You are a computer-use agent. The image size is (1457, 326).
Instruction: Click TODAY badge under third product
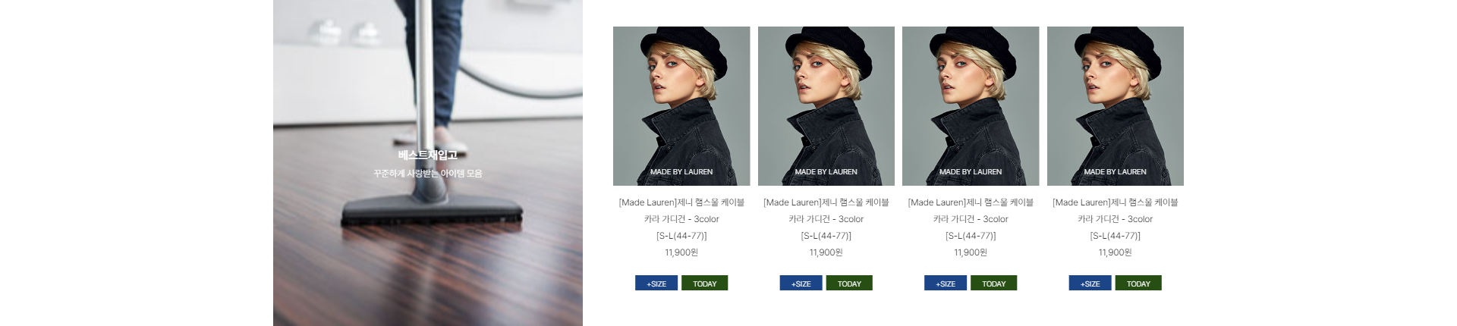point(993,283)
